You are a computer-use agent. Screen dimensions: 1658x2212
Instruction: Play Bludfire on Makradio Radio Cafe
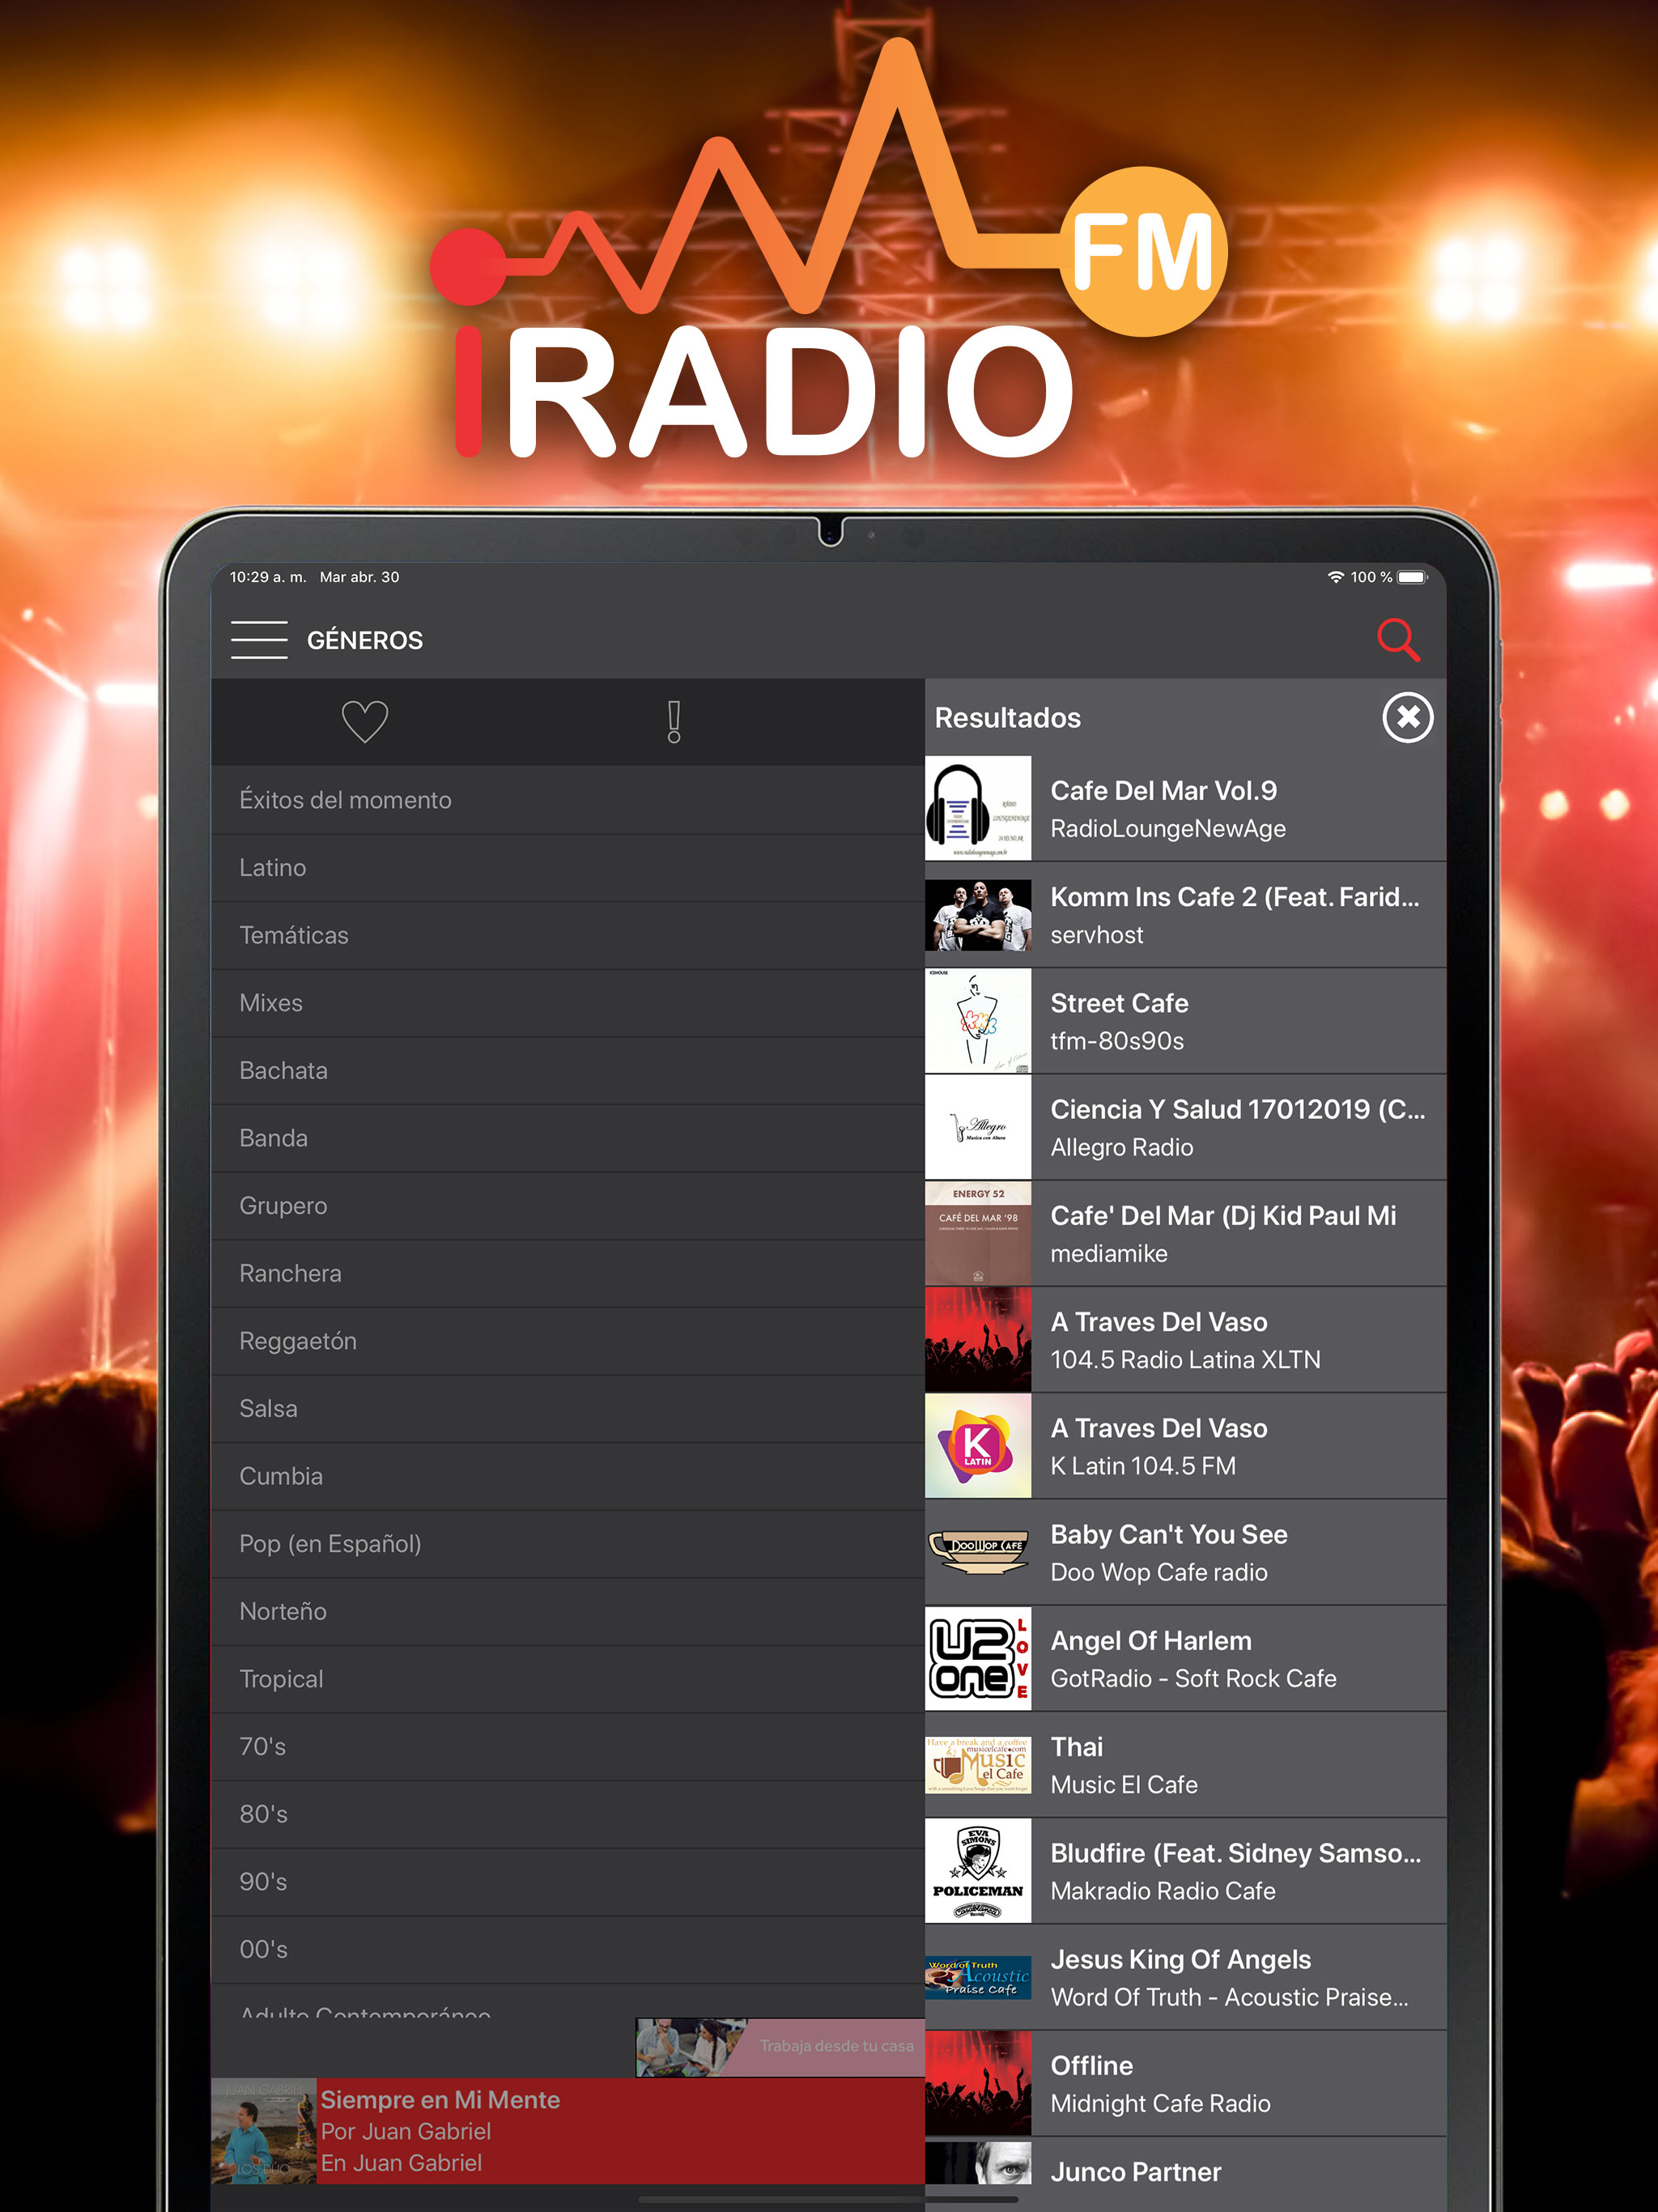click(x=1185, y=1871)
